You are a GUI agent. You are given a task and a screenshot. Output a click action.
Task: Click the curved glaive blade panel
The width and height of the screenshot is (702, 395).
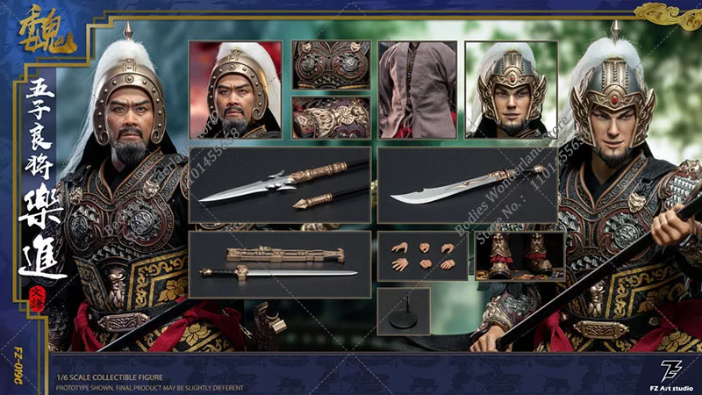tap(468, 185)
